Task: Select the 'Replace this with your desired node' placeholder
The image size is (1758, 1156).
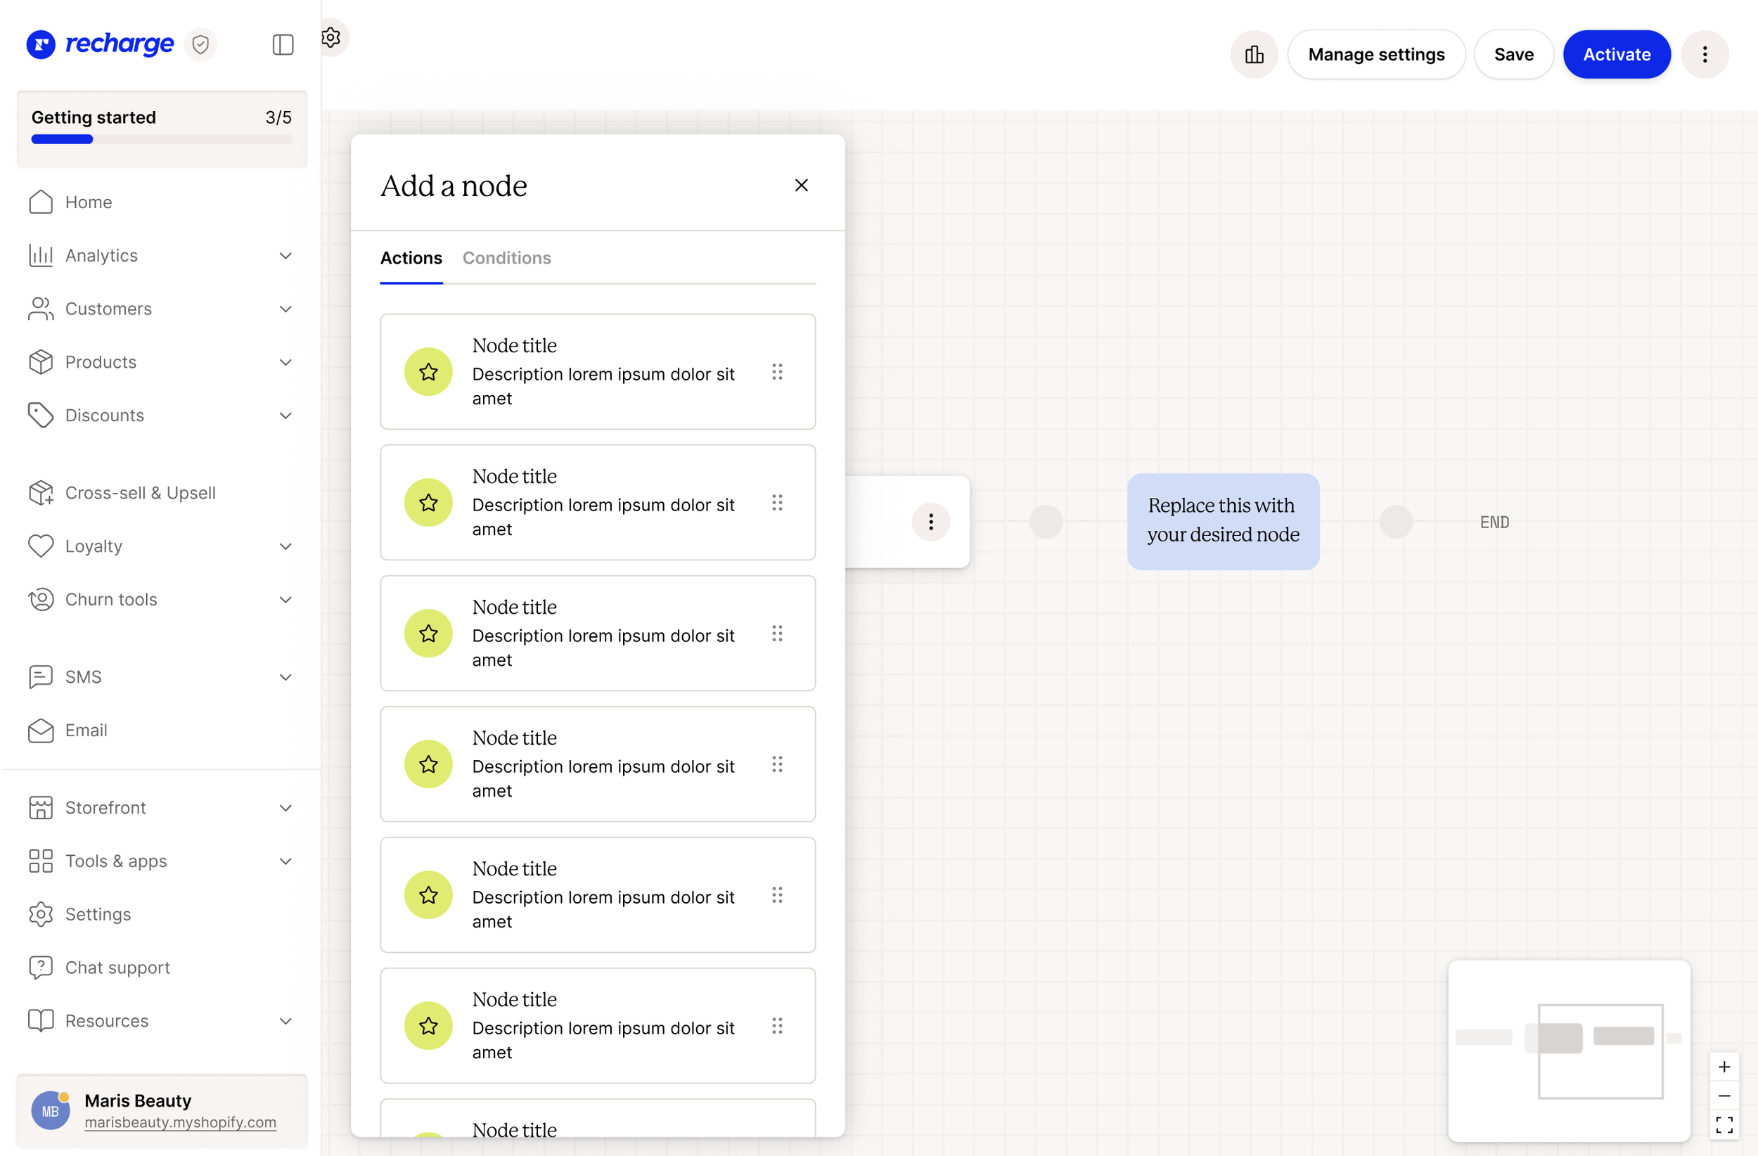Action: 1223,522
